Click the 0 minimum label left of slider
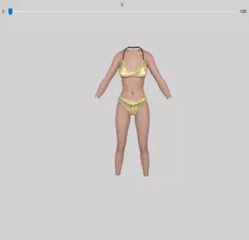Viewport: 249px width, 240px height. point(3,12)
